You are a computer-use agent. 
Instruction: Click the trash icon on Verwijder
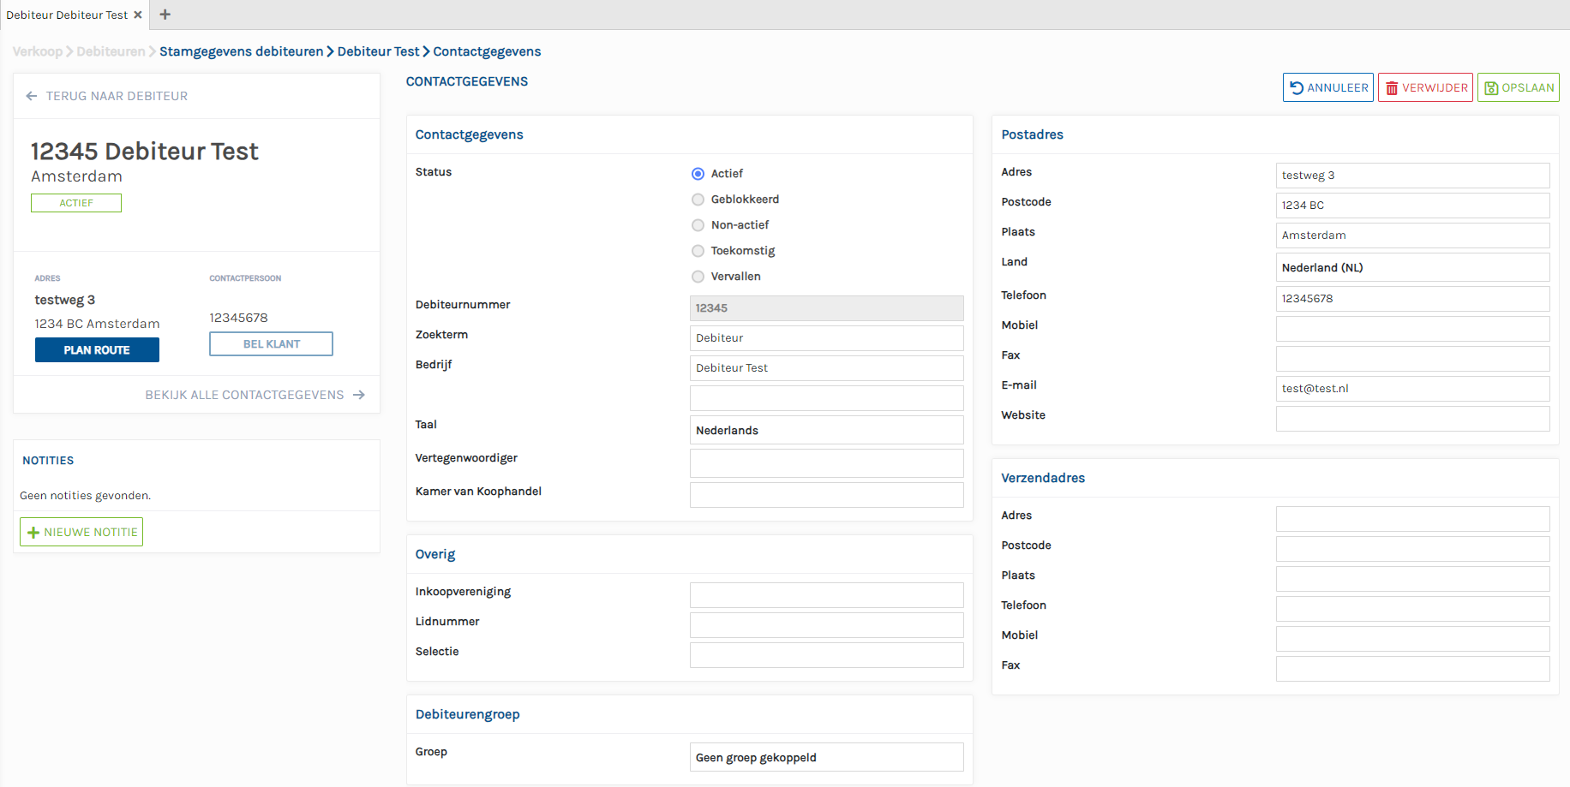(x=1392, y=88)
